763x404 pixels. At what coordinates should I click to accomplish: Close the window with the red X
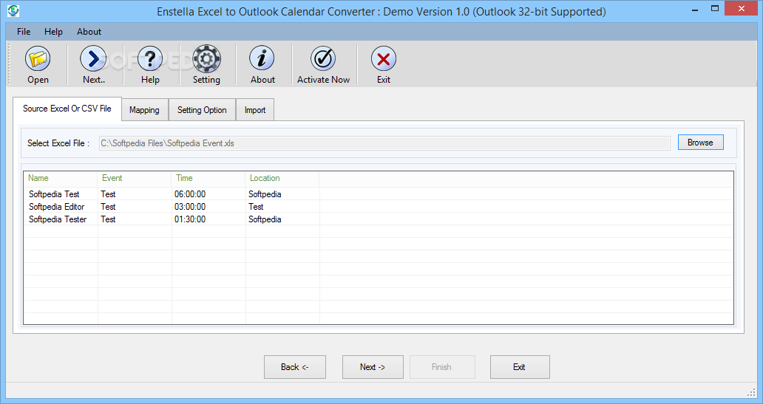(742, 8)
